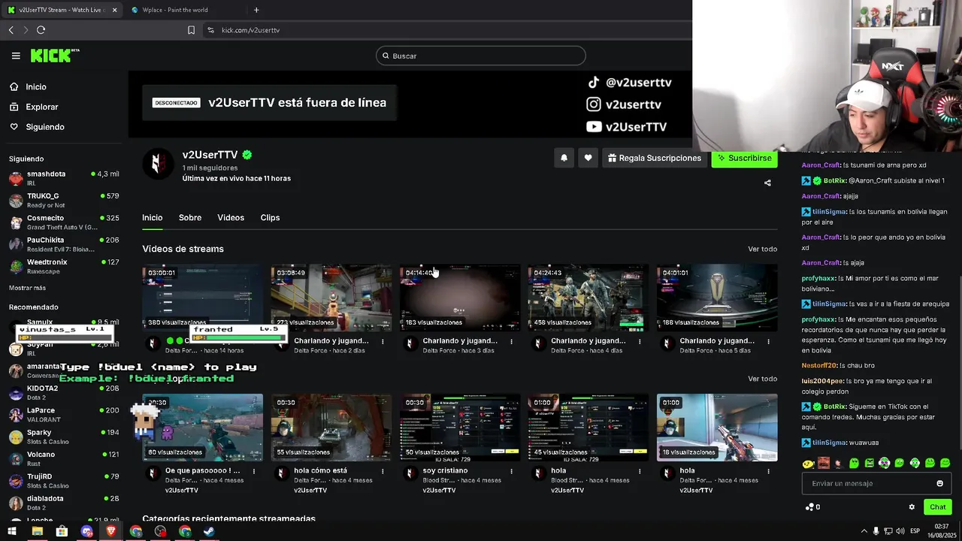This screenshot has width=962, height=541.
Task: Click the green Chat send button
Action: click(x=937, y=507)
